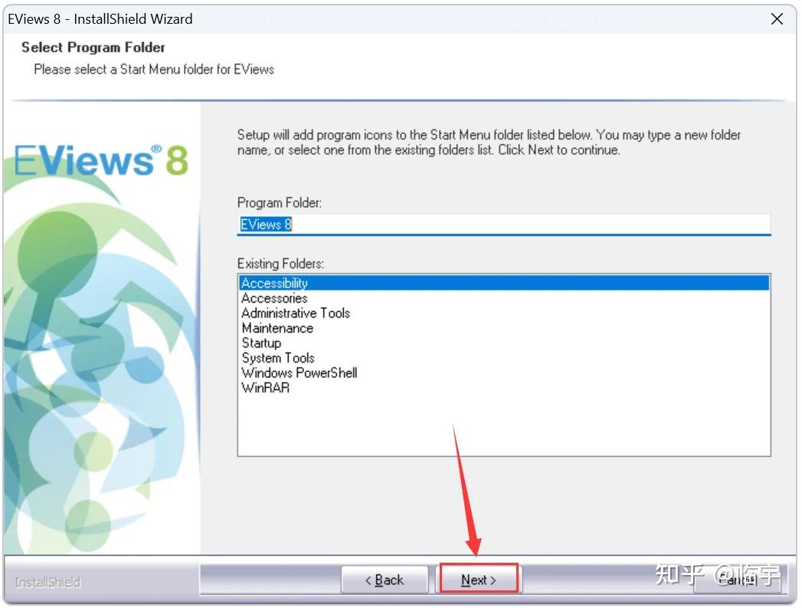Click the Select Program Folder heading

pyautogui.click(x=92, y=47)
